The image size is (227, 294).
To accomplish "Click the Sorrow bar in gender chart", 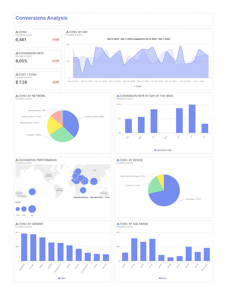I will point(106,258).
